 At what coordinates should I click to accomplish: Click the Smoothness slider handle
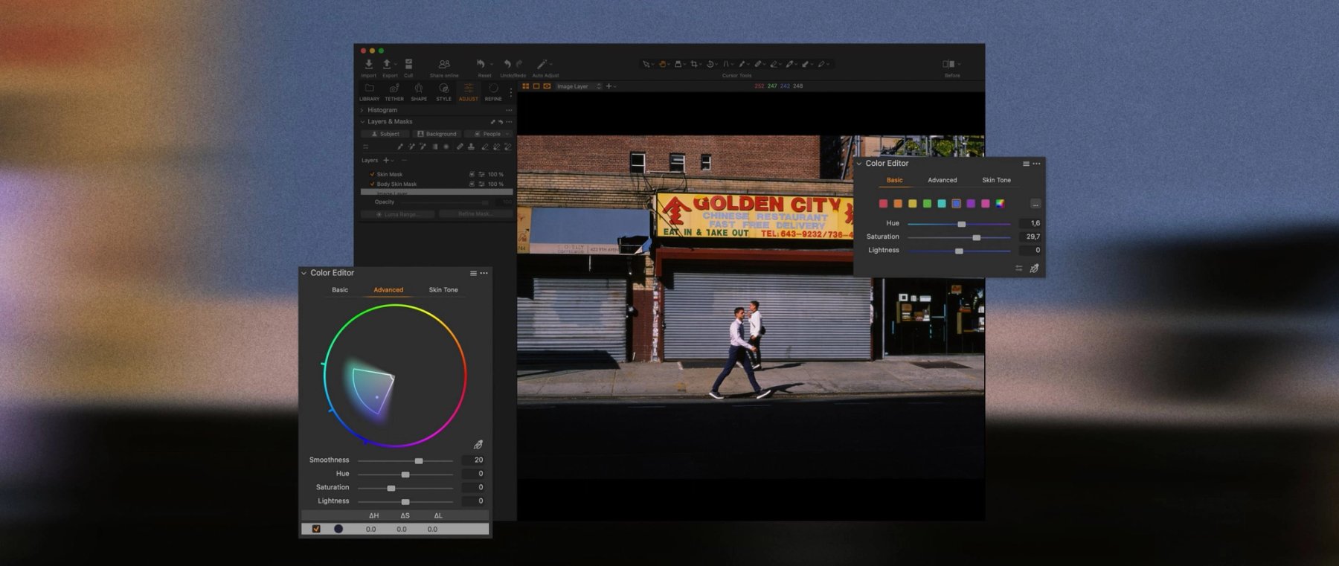[x=419, y=461]
